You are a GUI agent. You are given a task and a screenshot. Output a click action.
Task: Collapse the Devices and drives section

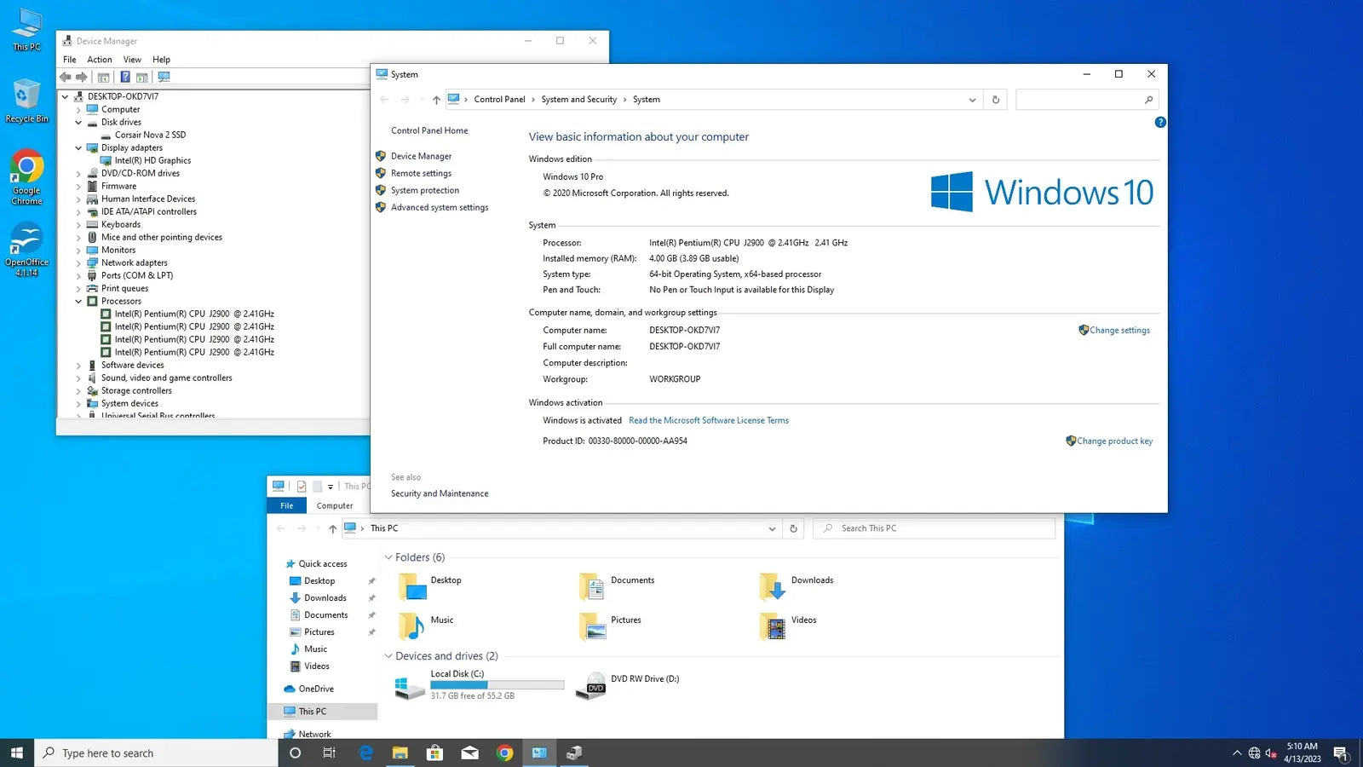pos(388,656)
